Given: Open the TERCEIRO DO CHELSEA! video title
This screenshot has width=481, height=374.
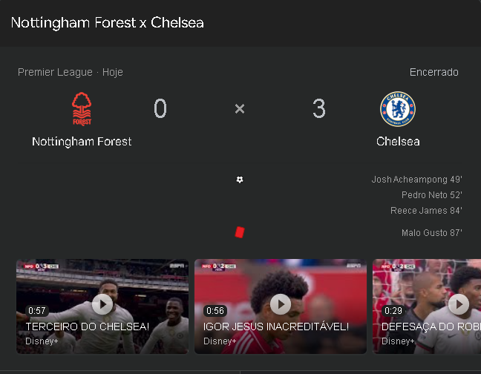Looking at the screenshot, I should [x=88, y=327].
